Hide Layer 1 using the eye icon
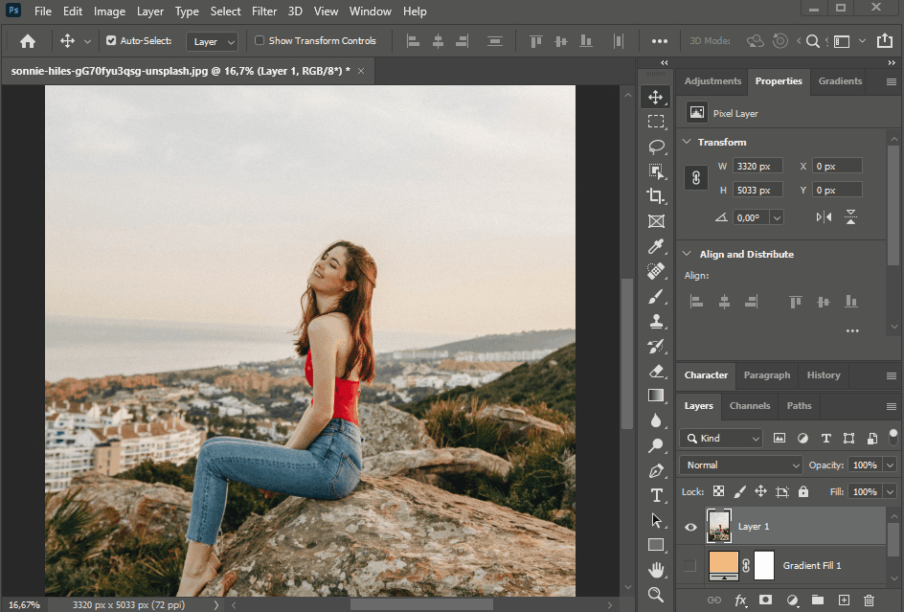The image size is (904, 612). 689,527
